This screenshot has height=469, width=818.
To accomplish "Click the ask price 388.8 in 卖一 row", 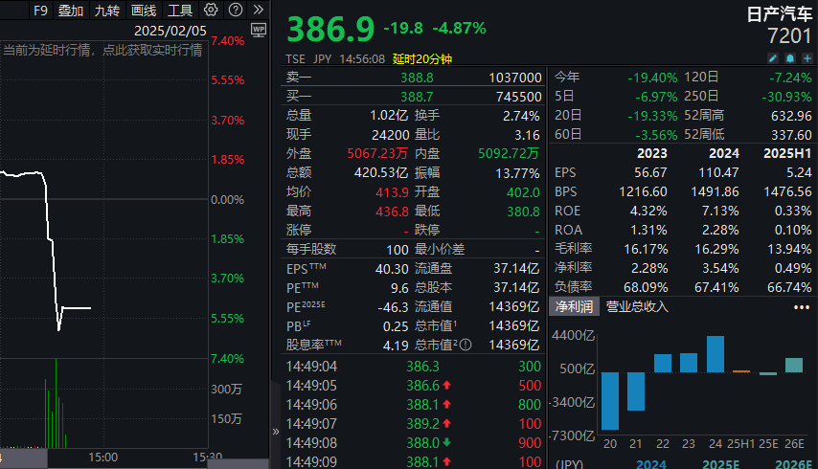I will [x=417, y=78].
